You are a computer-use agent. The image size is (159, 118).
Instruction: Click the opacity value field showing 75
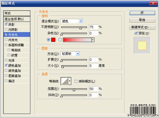94,27
